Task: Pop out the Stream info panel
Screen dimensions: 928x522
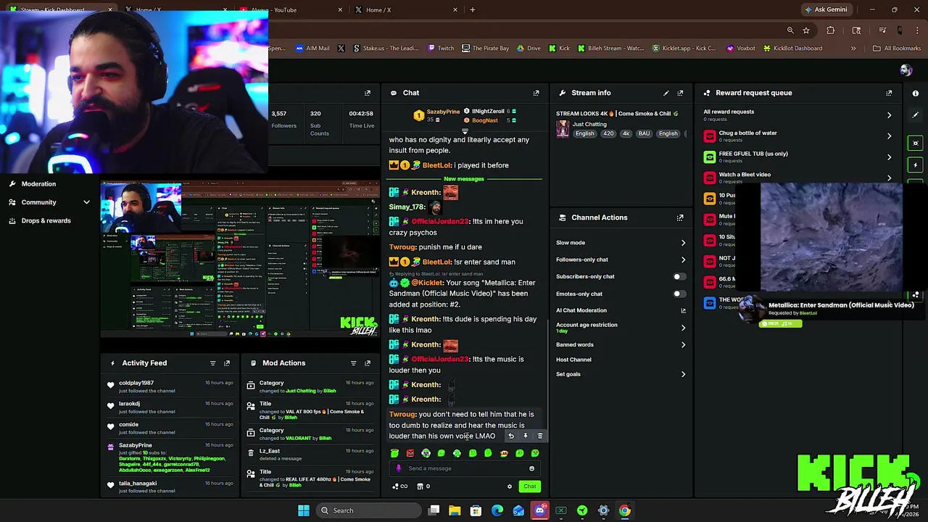Action: click(680, 93)
